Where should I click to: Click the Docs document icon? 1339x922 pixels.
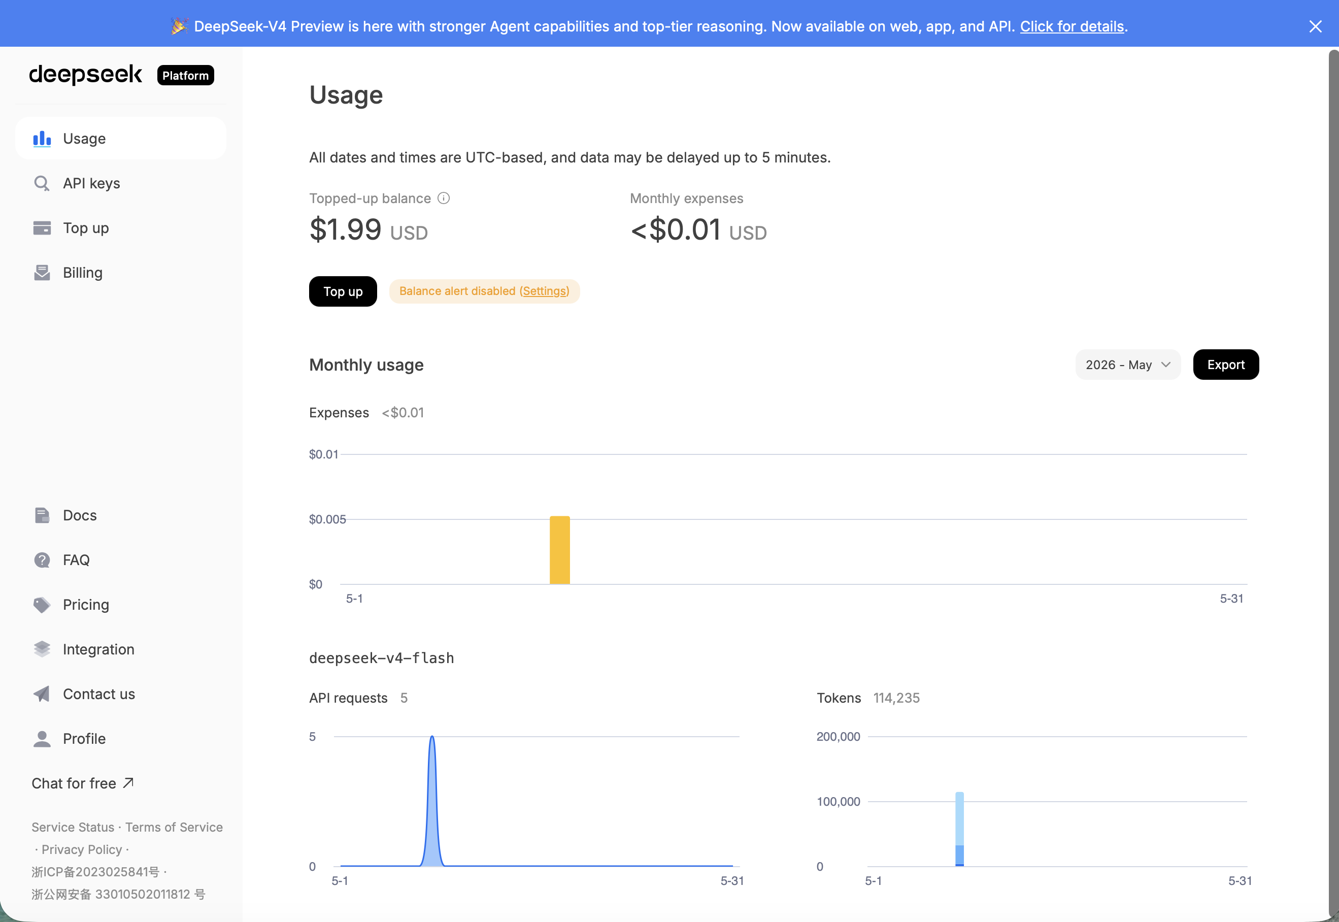pos(42,515)
